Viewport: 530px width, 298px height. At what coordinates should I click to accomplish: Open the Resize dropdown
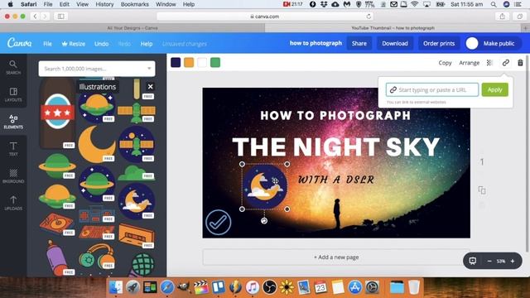pos(74,44)
